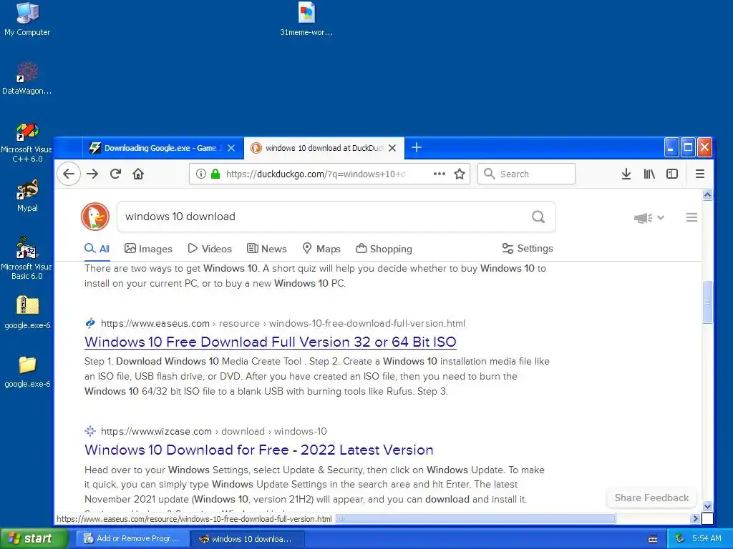This screenshot has height=549, width=733.
Task: Click the 5:54 AM taskbar clock
Action: (707, 538)
